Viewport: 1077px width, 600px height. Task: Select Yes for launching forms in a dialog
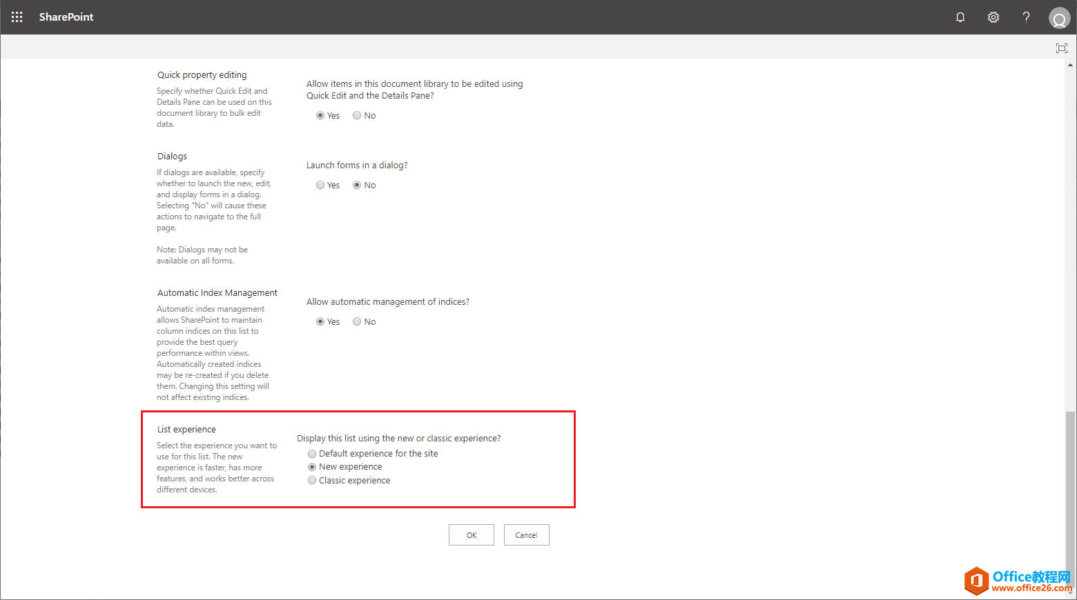tap(320, 184)
